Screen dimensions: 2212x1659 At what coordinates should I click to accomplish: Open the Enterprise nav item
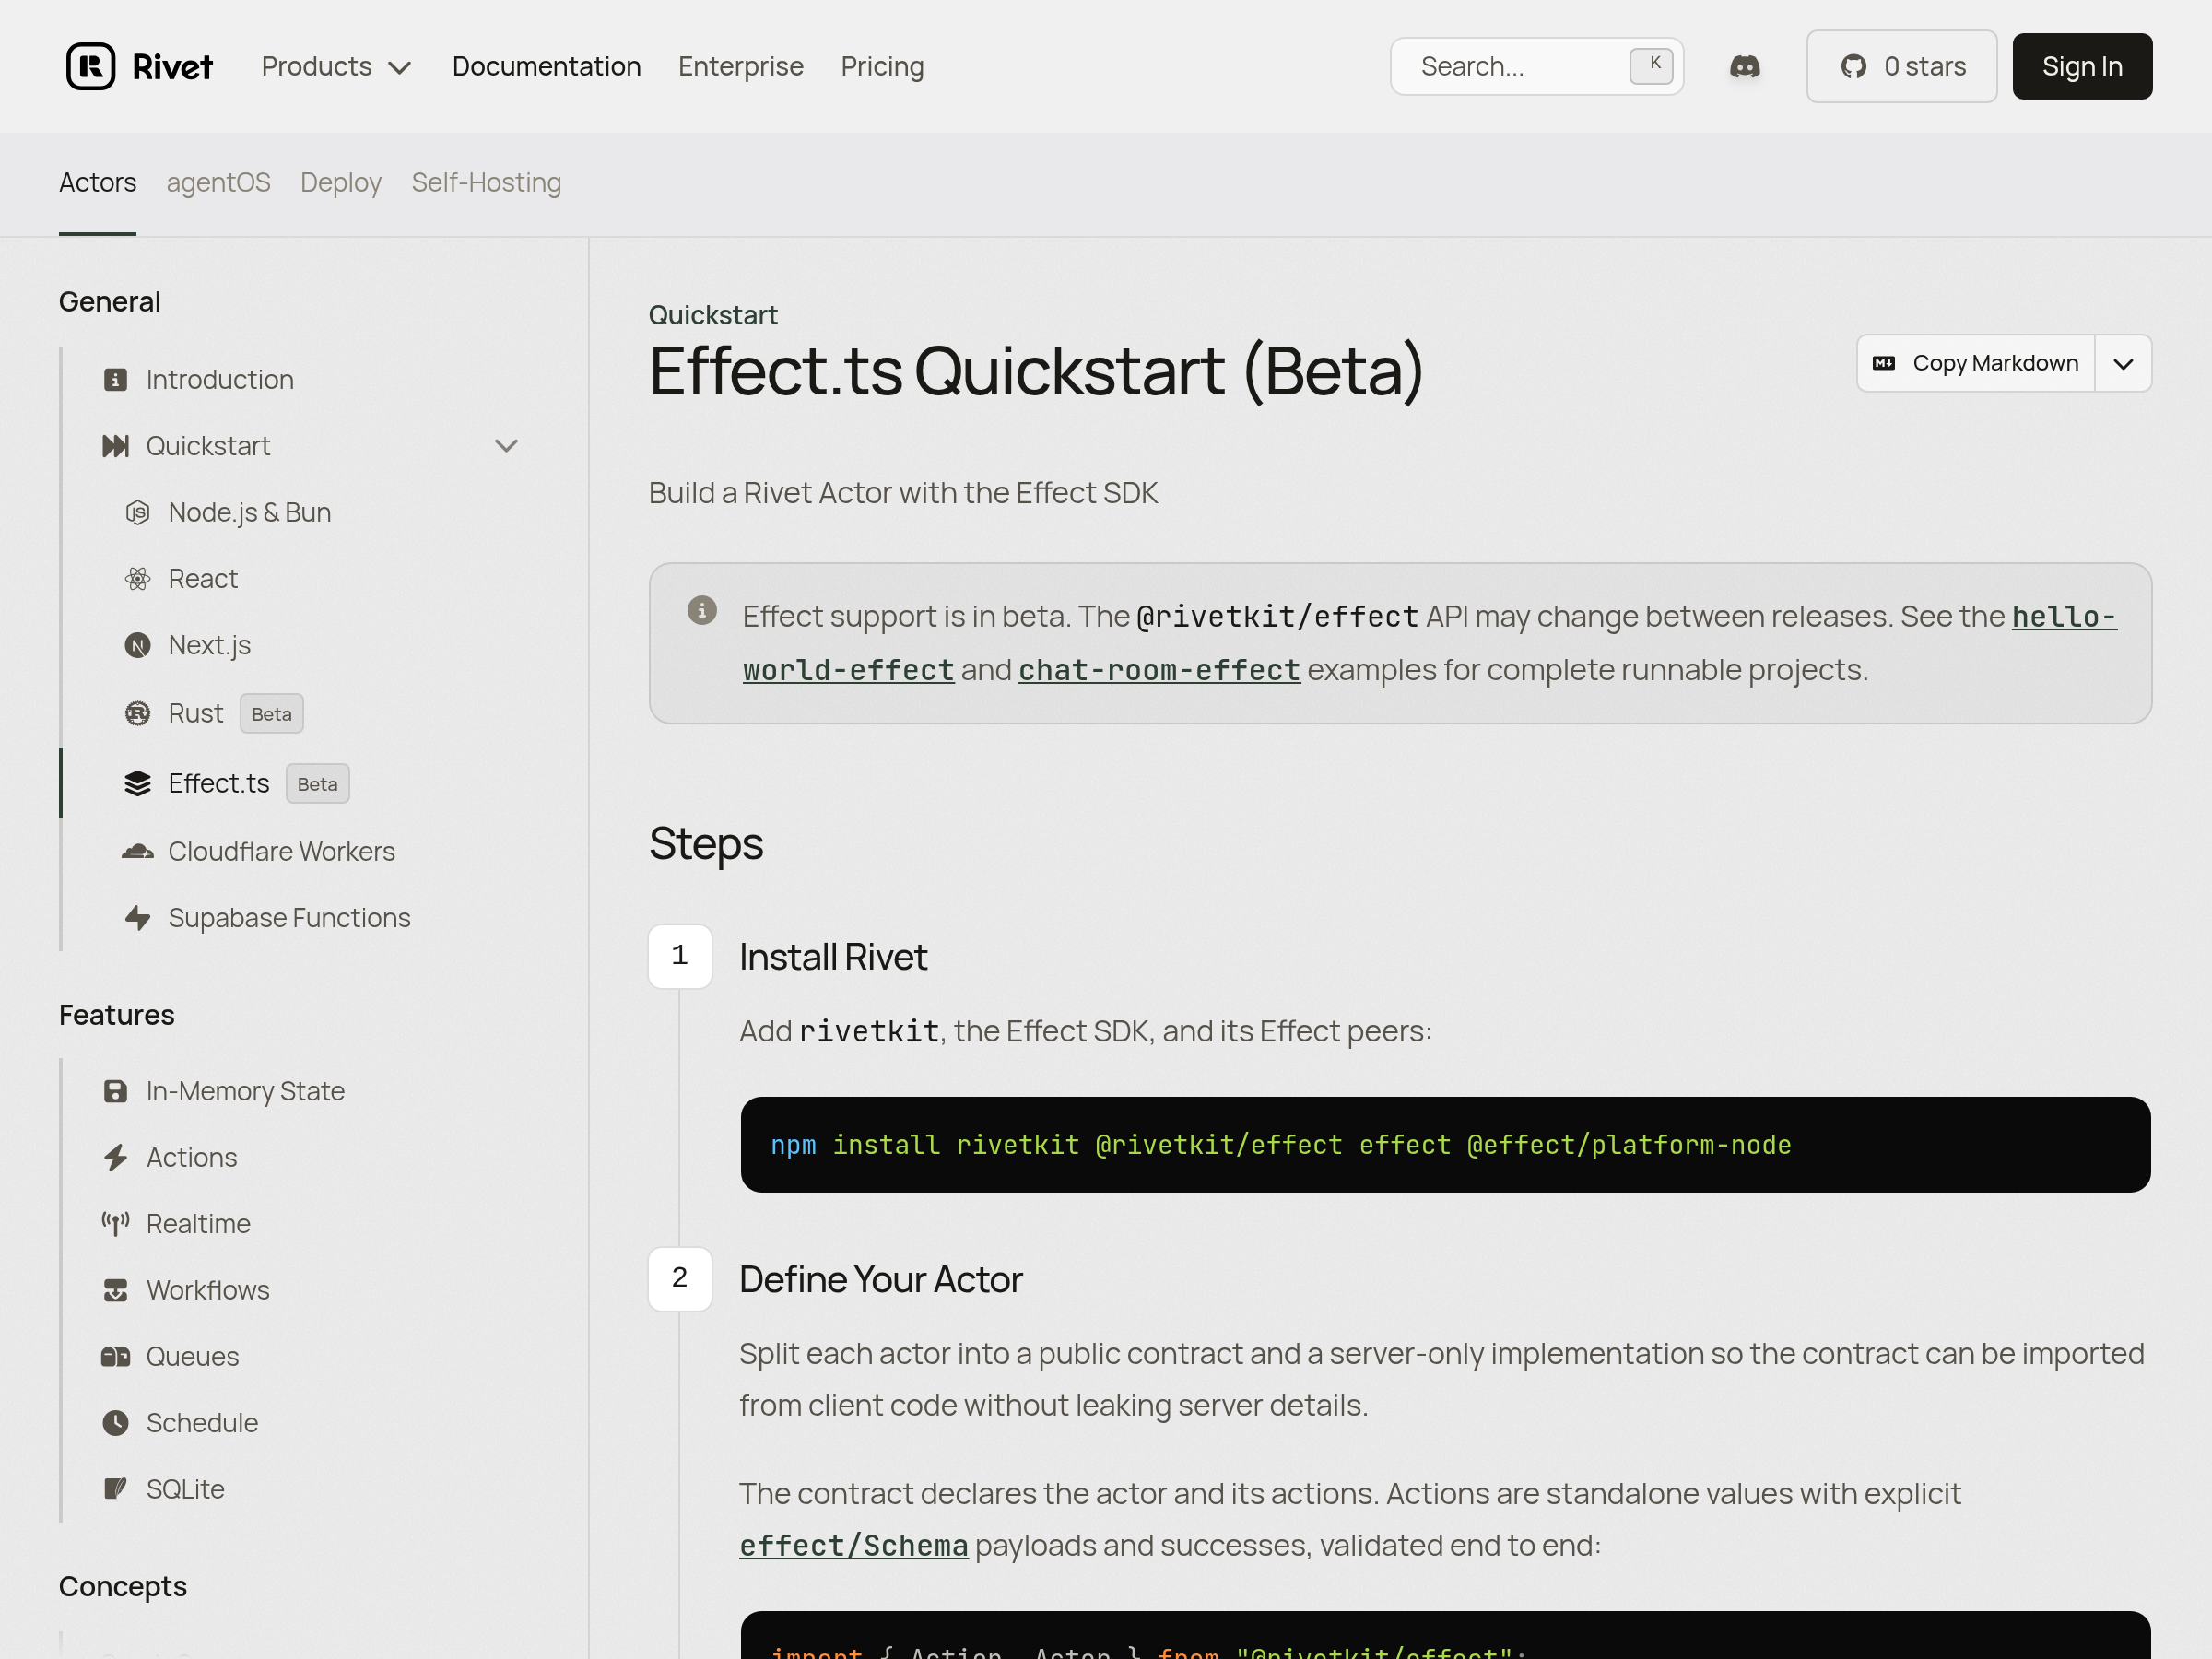point(741,66)
